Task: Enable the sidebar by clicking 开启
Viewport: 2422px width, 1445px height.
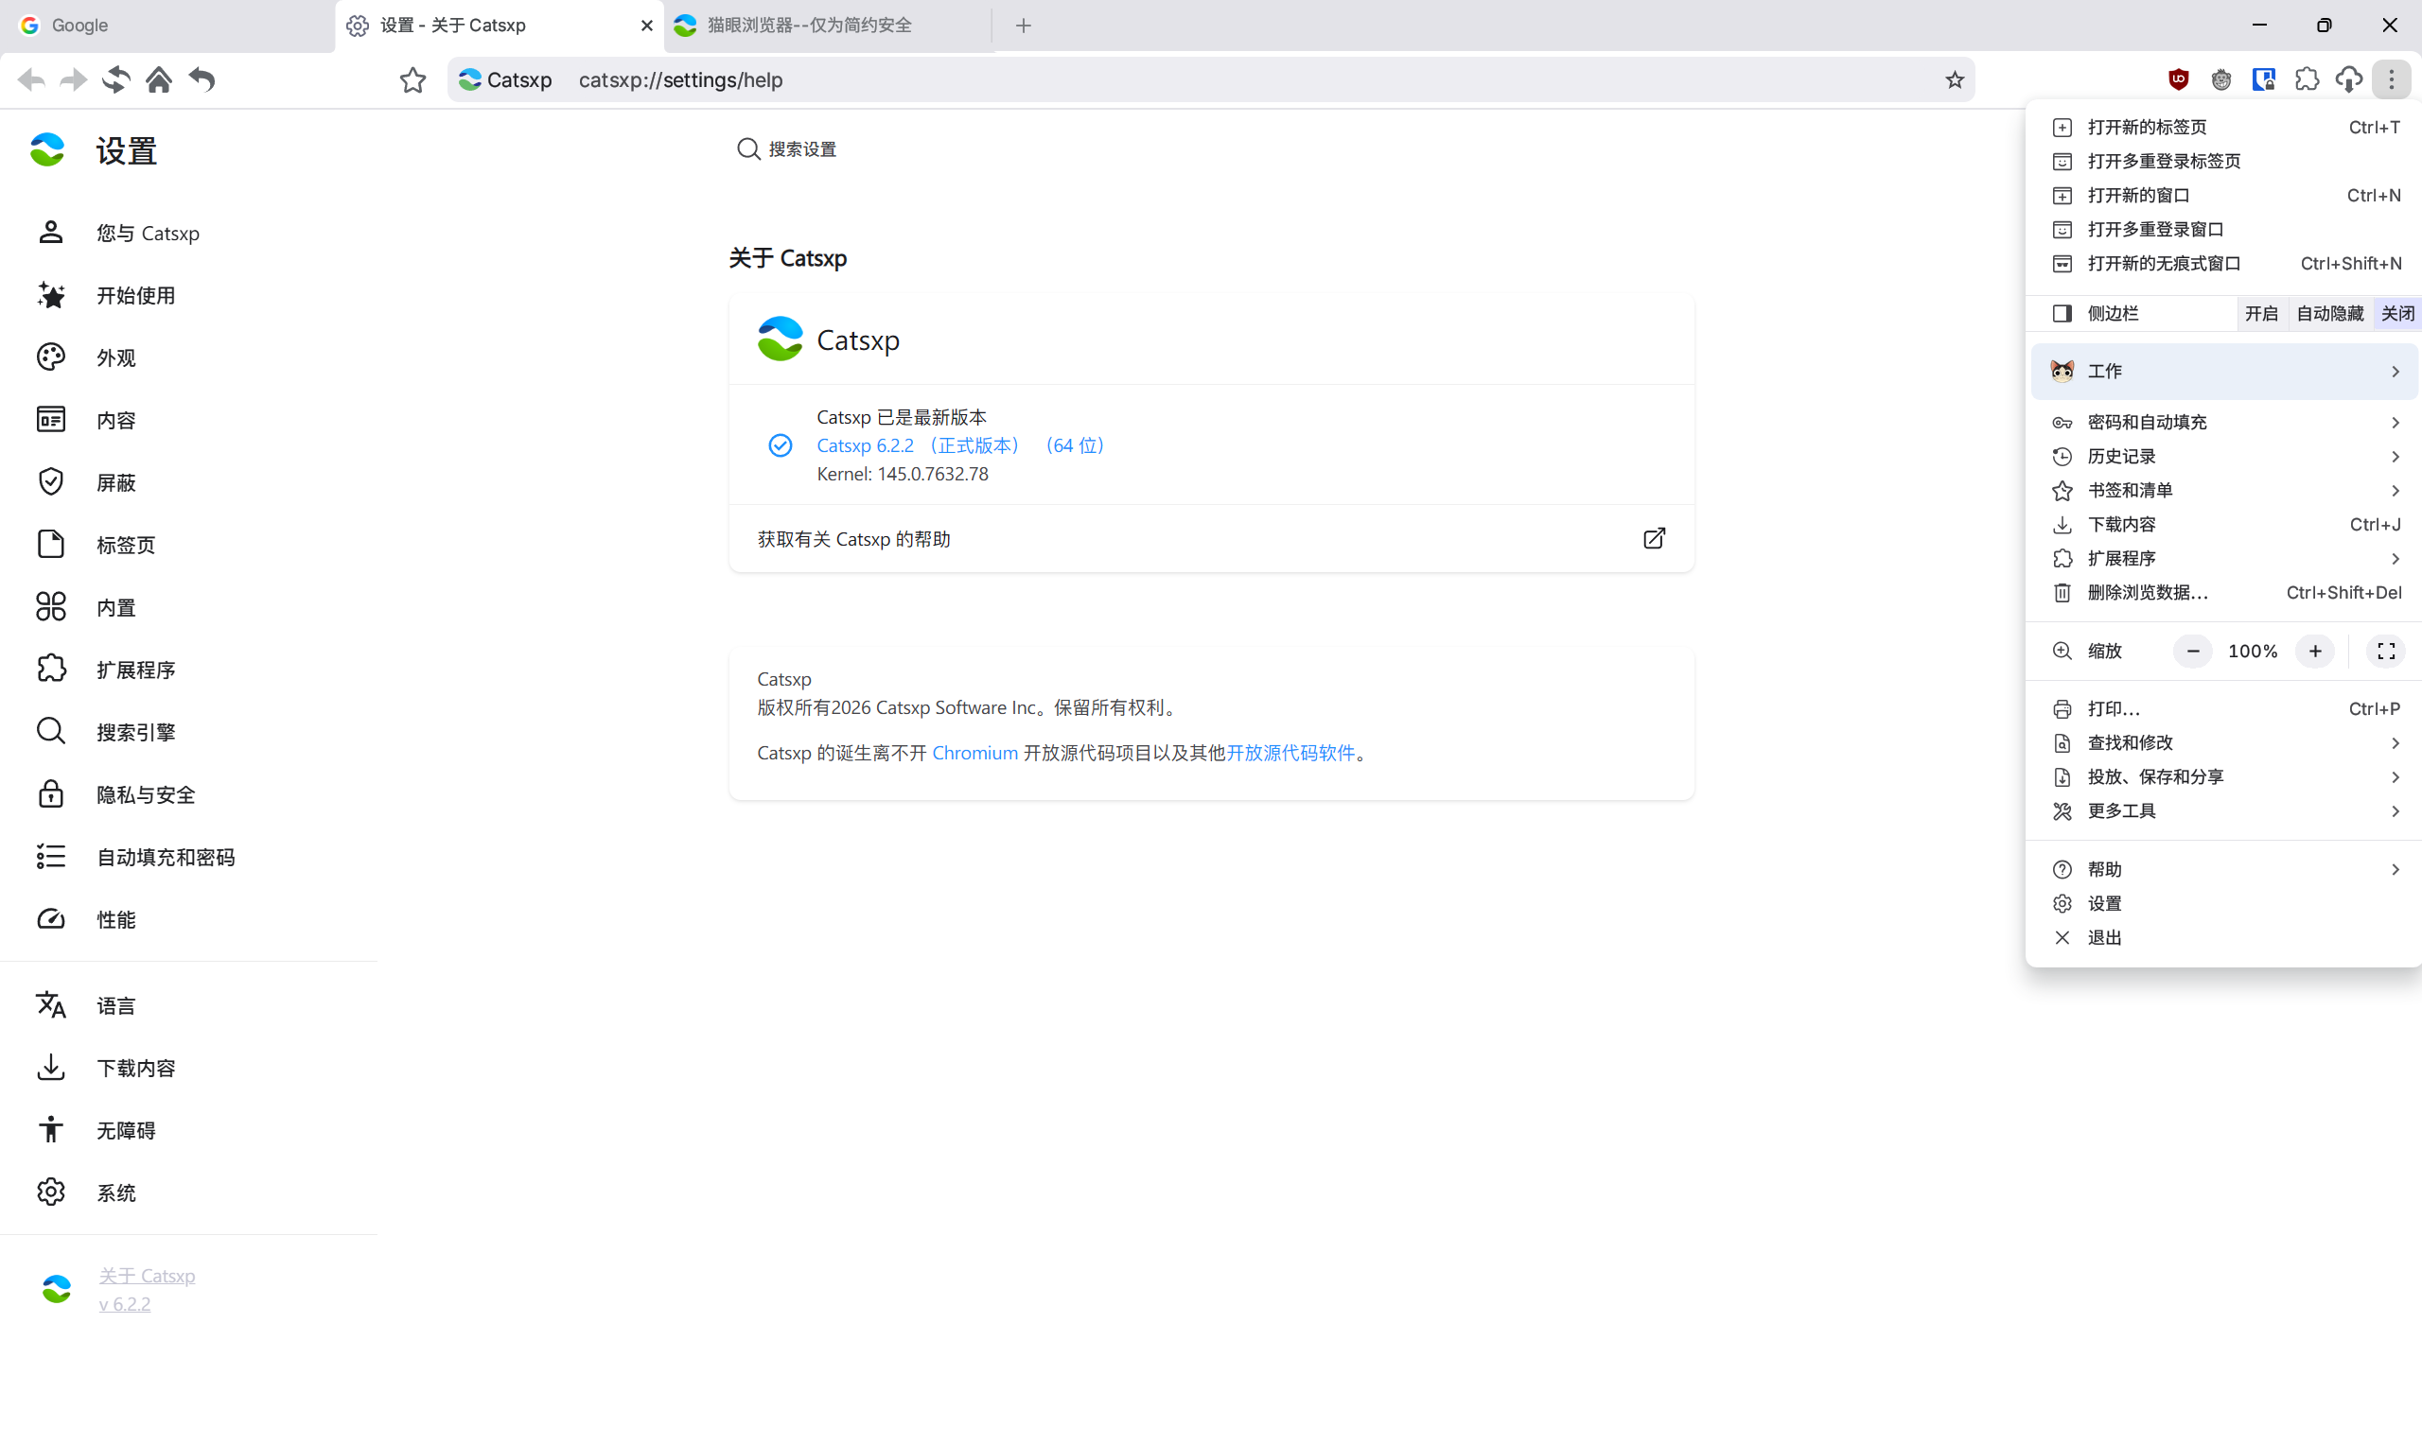Action: pos(2262,313)
